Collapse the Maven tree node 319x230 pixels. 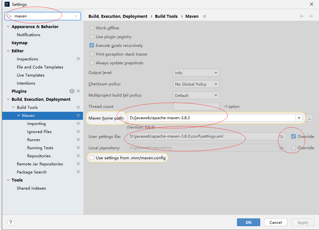[x=18, y=115]
